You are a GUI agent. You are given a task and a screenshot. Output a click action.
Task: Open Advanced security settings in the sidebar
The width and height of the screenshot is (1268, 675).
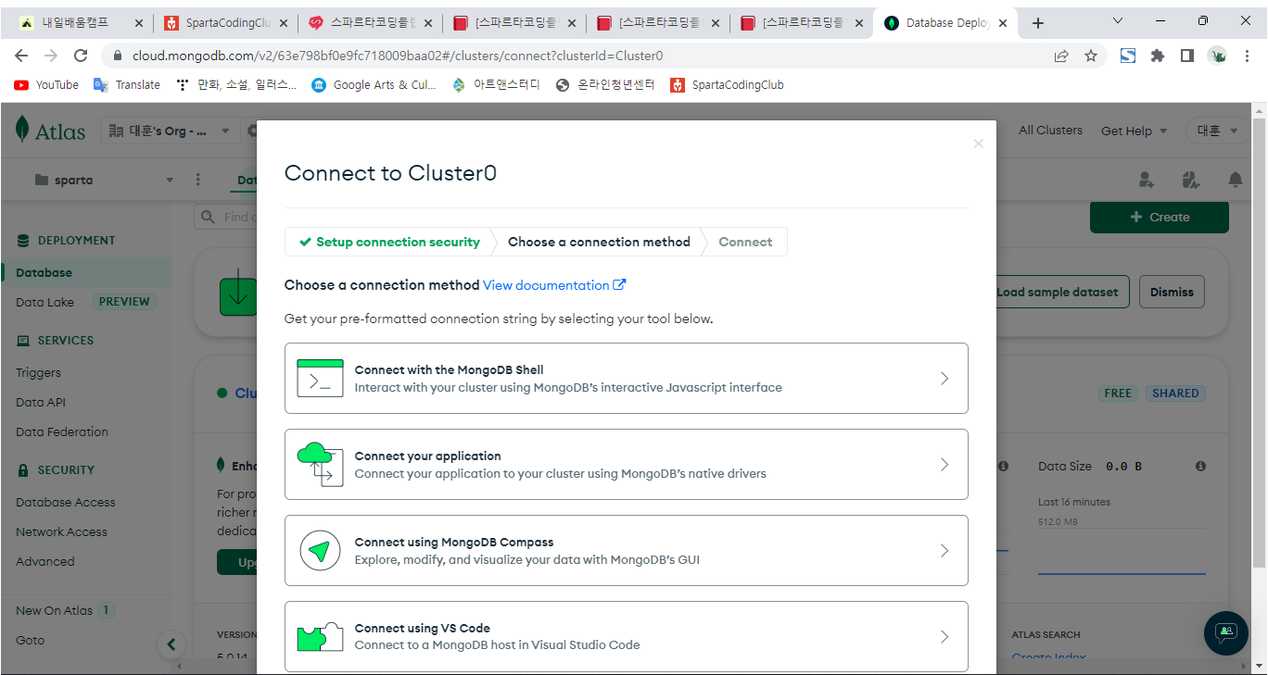[45, 561]
